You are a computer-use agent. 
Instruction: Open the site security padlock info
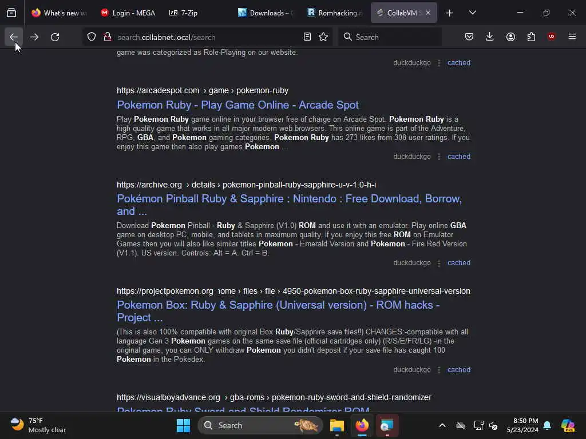[108, 37]
